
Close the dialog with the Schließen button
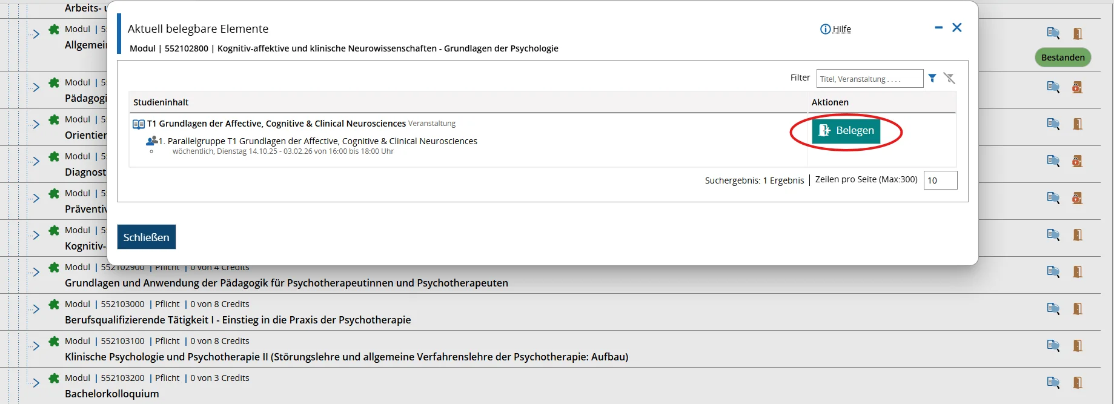[146, 237]
